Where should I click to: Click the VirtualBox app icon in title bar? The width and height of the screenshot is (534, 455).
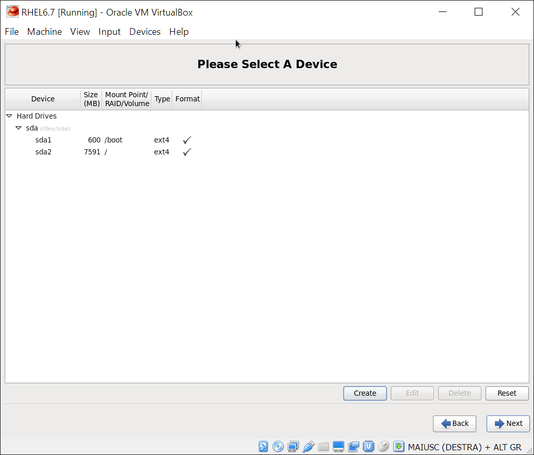point(12,12)
